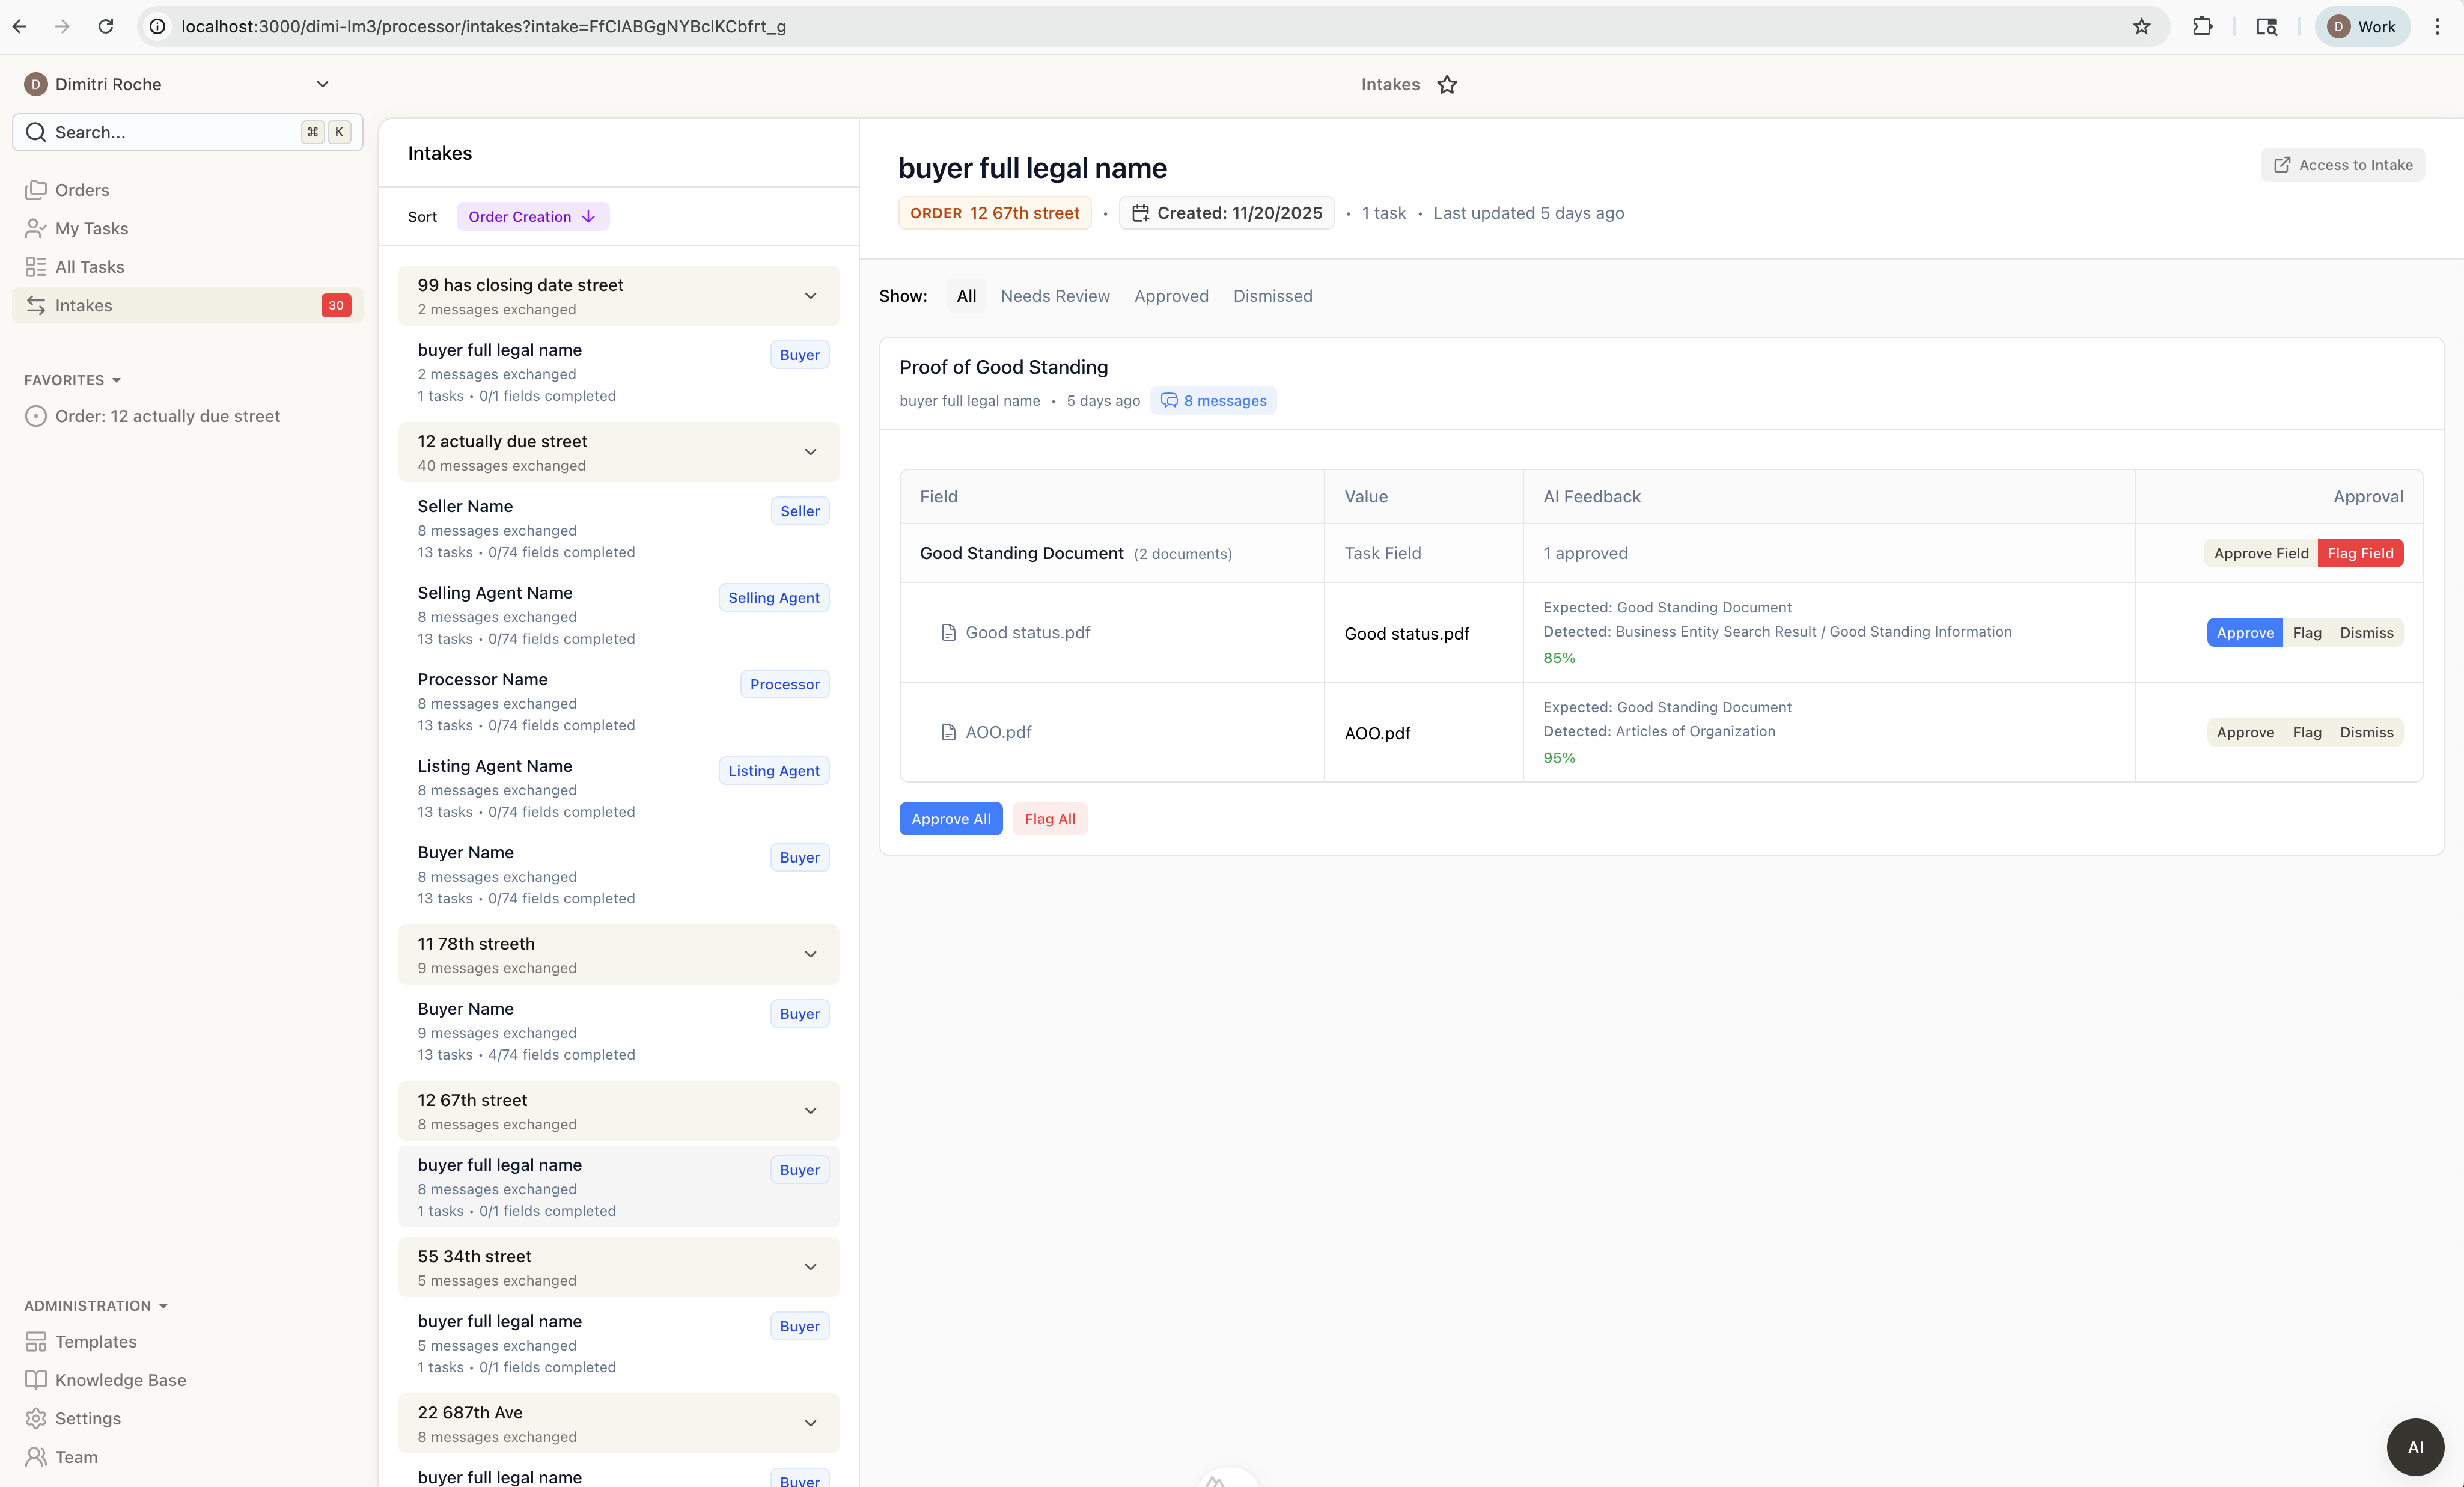Click the Knowledge Base book icon
The image size is (2464, 1487).
(36, 1380)
